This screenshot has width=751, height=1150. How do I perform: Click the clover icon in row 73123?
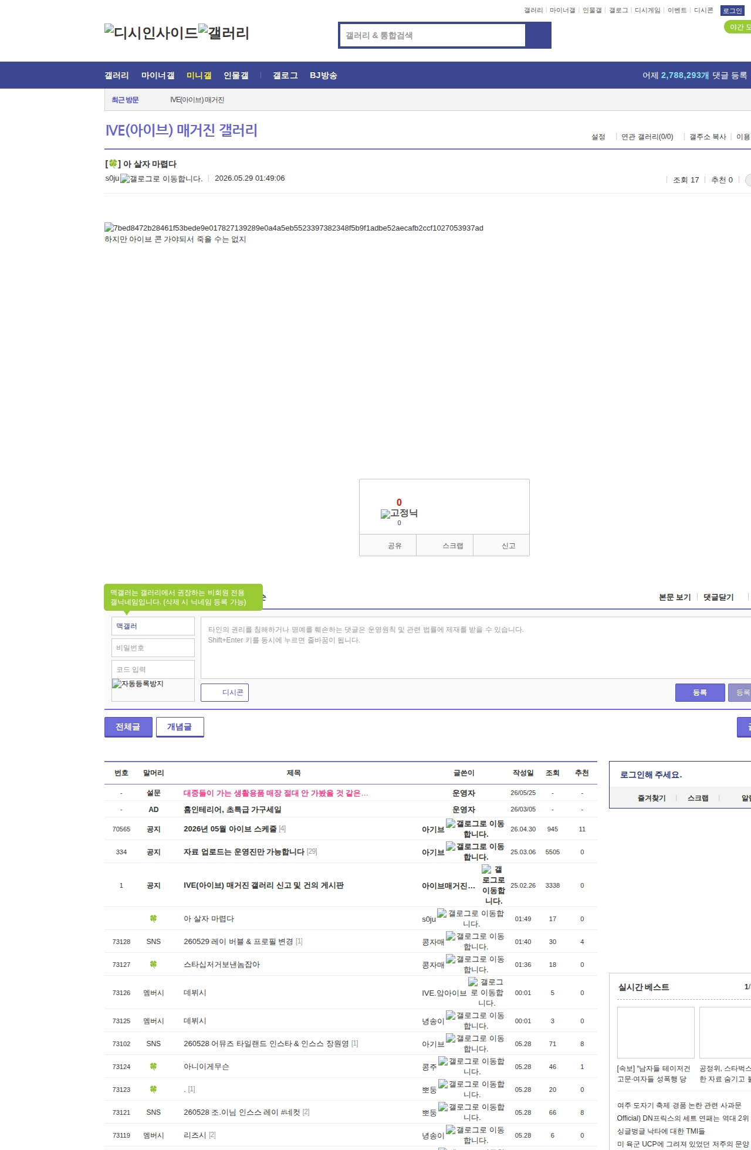[154, 1090]
